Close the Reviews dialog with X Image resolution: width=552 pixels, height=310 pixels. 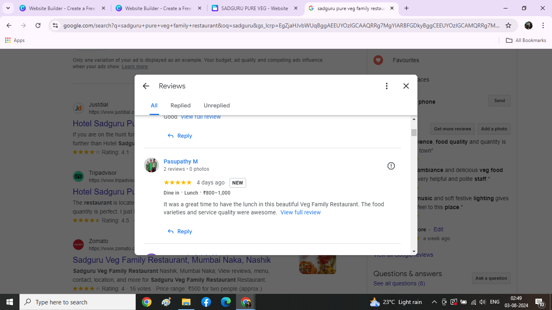[x=406, y=86]
